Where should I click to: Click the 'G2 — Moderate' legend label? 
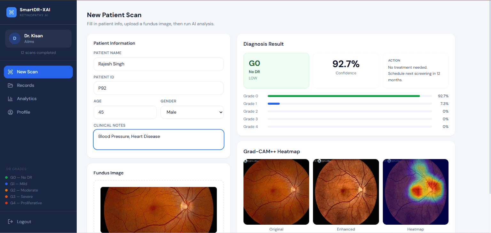[24, 190]
